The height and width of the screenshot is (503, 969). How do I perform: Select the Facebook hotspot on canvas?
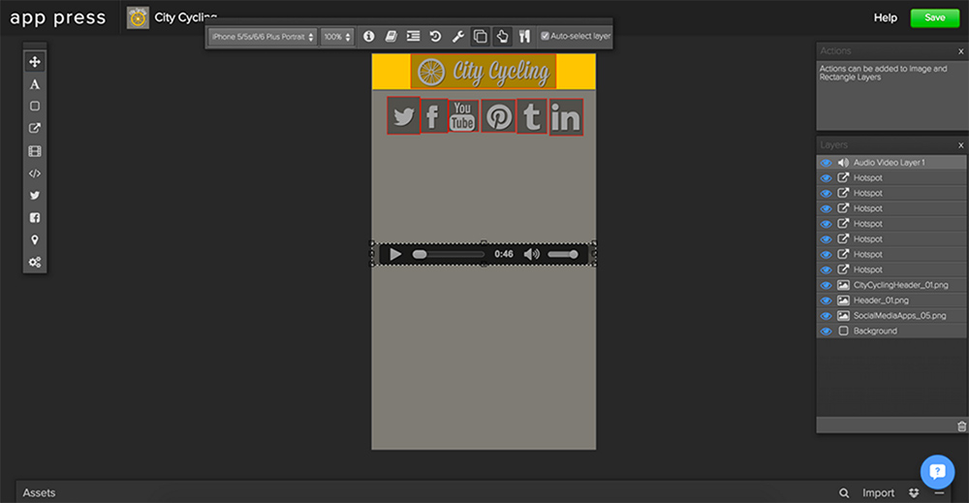(434, 115)
